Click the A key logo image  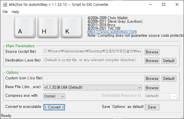(25, 27)
